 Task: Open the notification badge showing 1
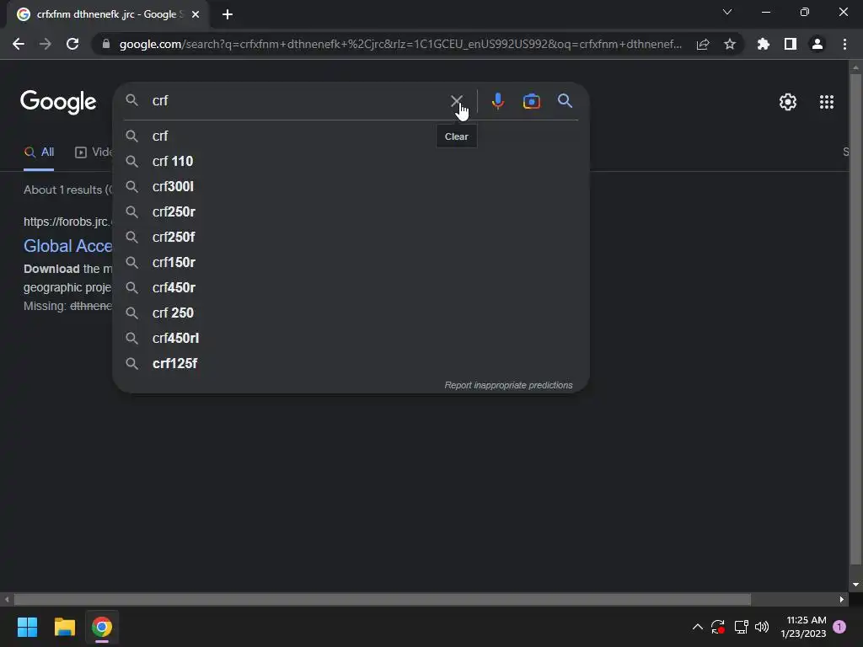[839, 627]
